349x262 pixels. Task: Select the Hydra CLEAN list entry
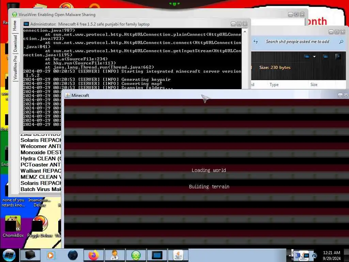coord(41,159)
